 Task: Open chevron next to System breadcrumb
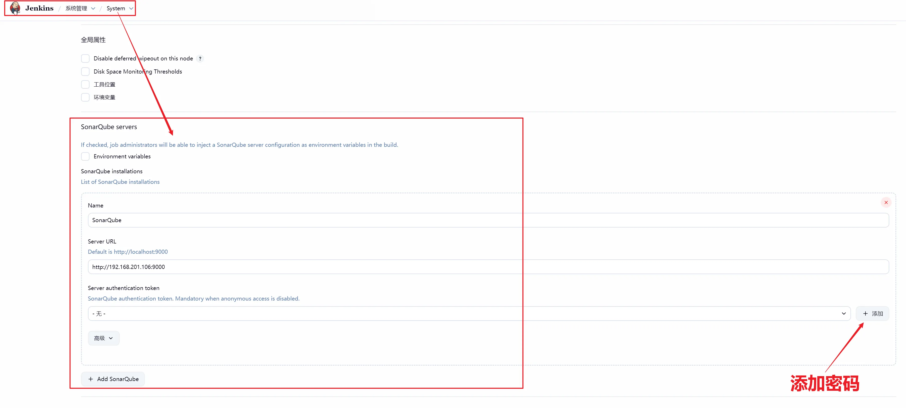[131, 8]
